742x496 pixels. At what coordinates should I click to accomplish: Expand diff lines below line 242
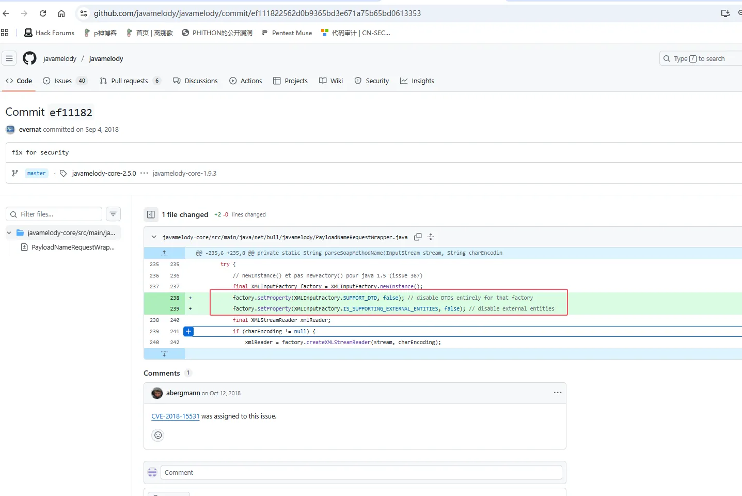point(164,354)
